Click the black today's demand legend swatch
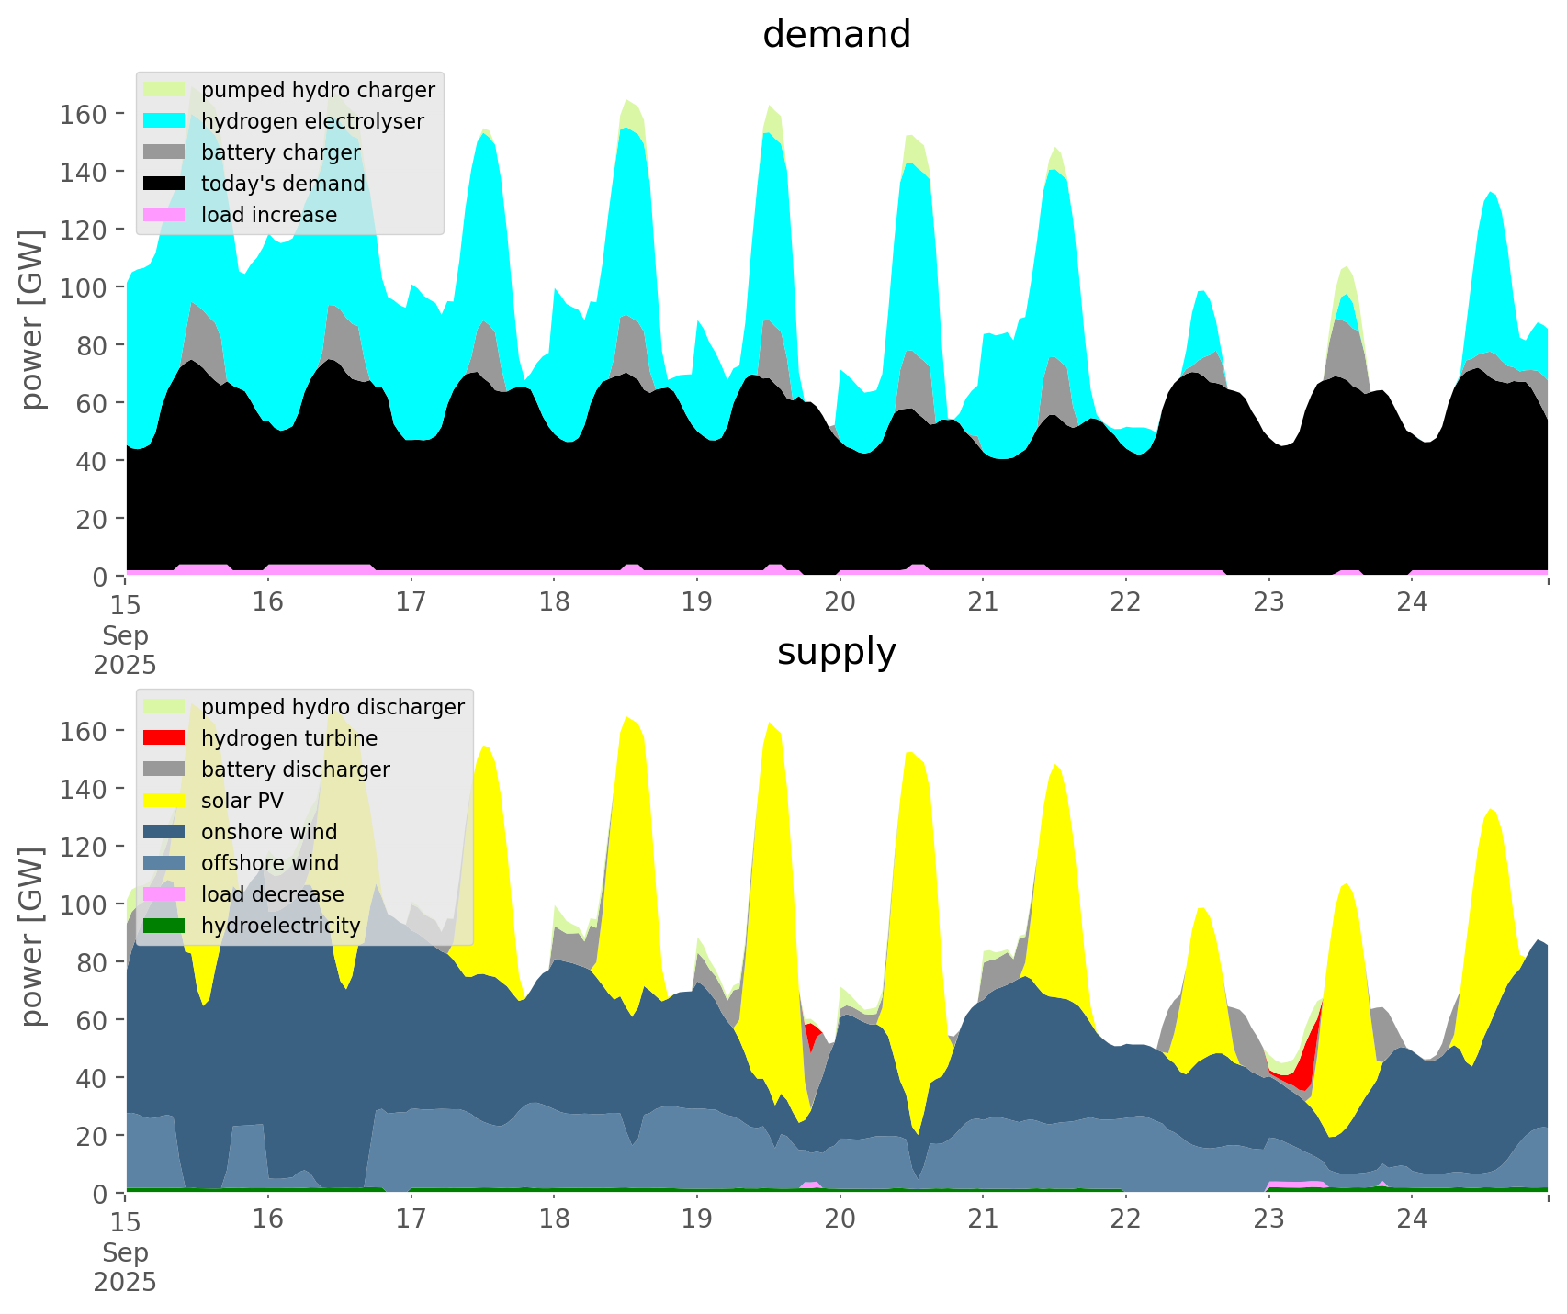The image size is (1567, 1314). tap(165, 184)
